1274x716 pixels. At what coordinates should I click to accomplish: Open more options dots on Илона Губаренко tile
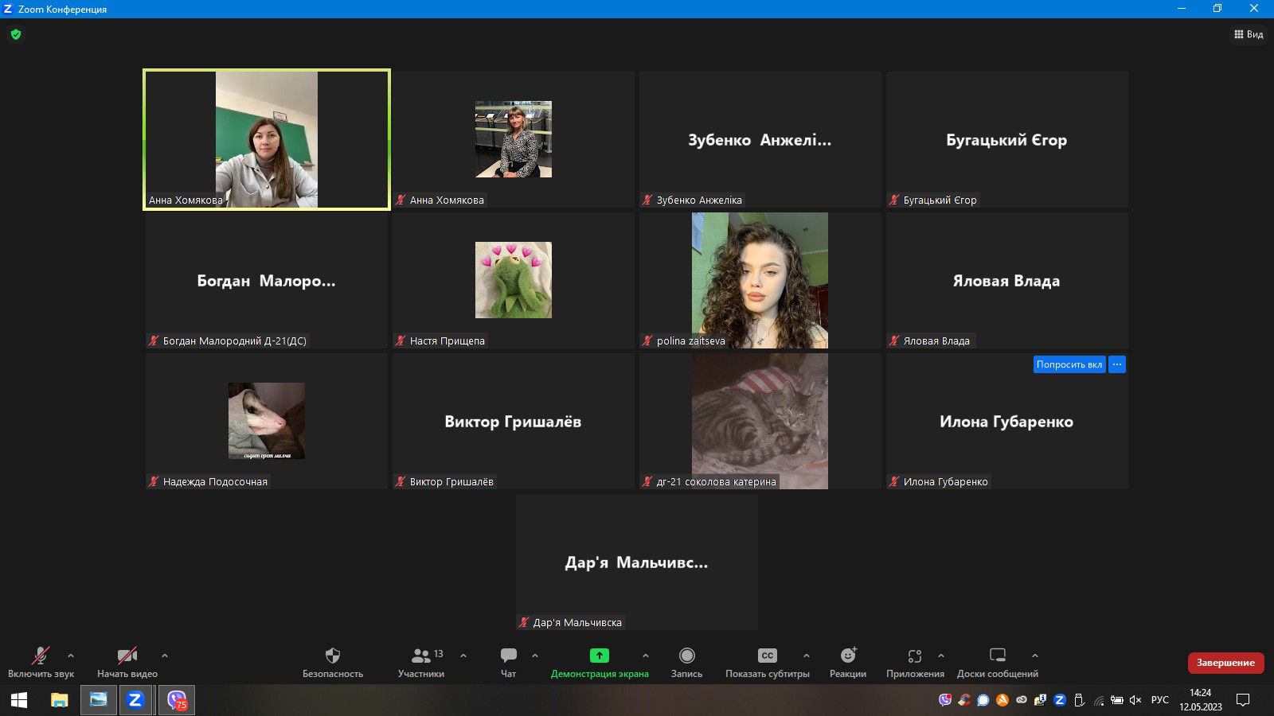click(x=1117, y=364)
